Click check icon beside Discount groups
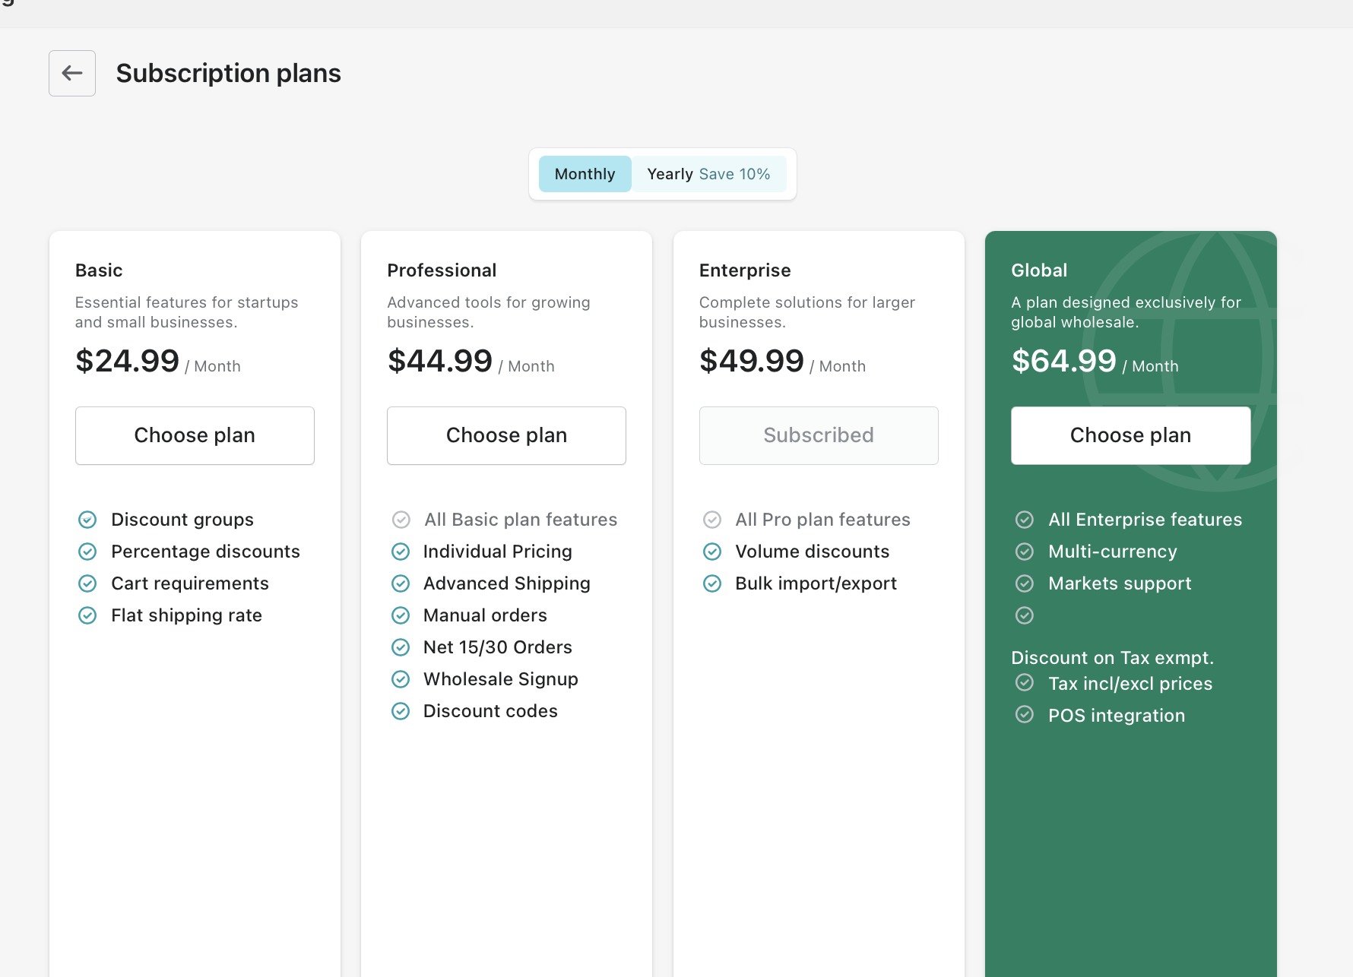The height and width of the screenshot is (977, 1353). coord(87,520)
